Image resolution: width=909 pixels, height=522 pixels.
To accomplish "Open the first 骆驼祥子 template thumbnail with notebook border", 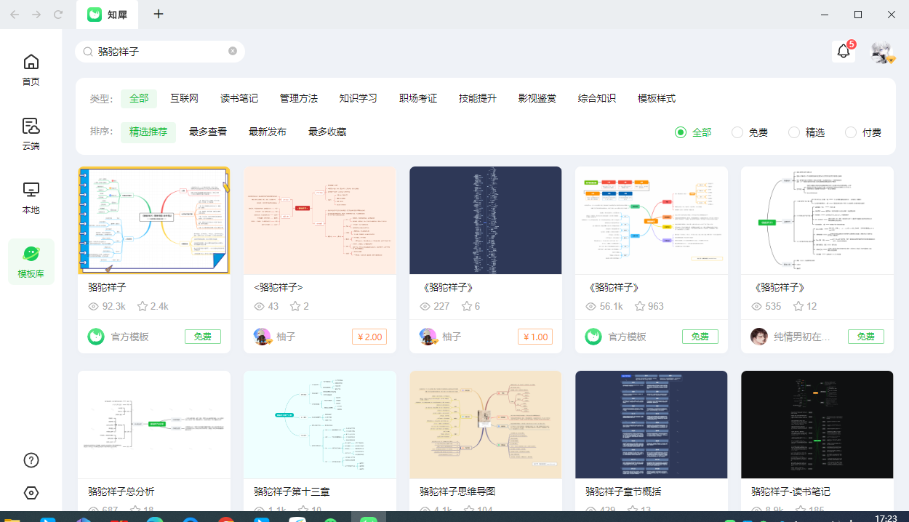I will pos(154,220).
